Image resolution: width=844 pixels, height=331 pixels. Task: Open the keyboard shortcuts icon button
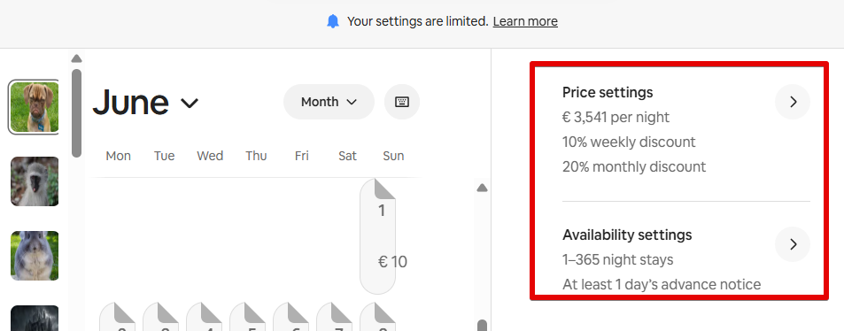point(402,102)
